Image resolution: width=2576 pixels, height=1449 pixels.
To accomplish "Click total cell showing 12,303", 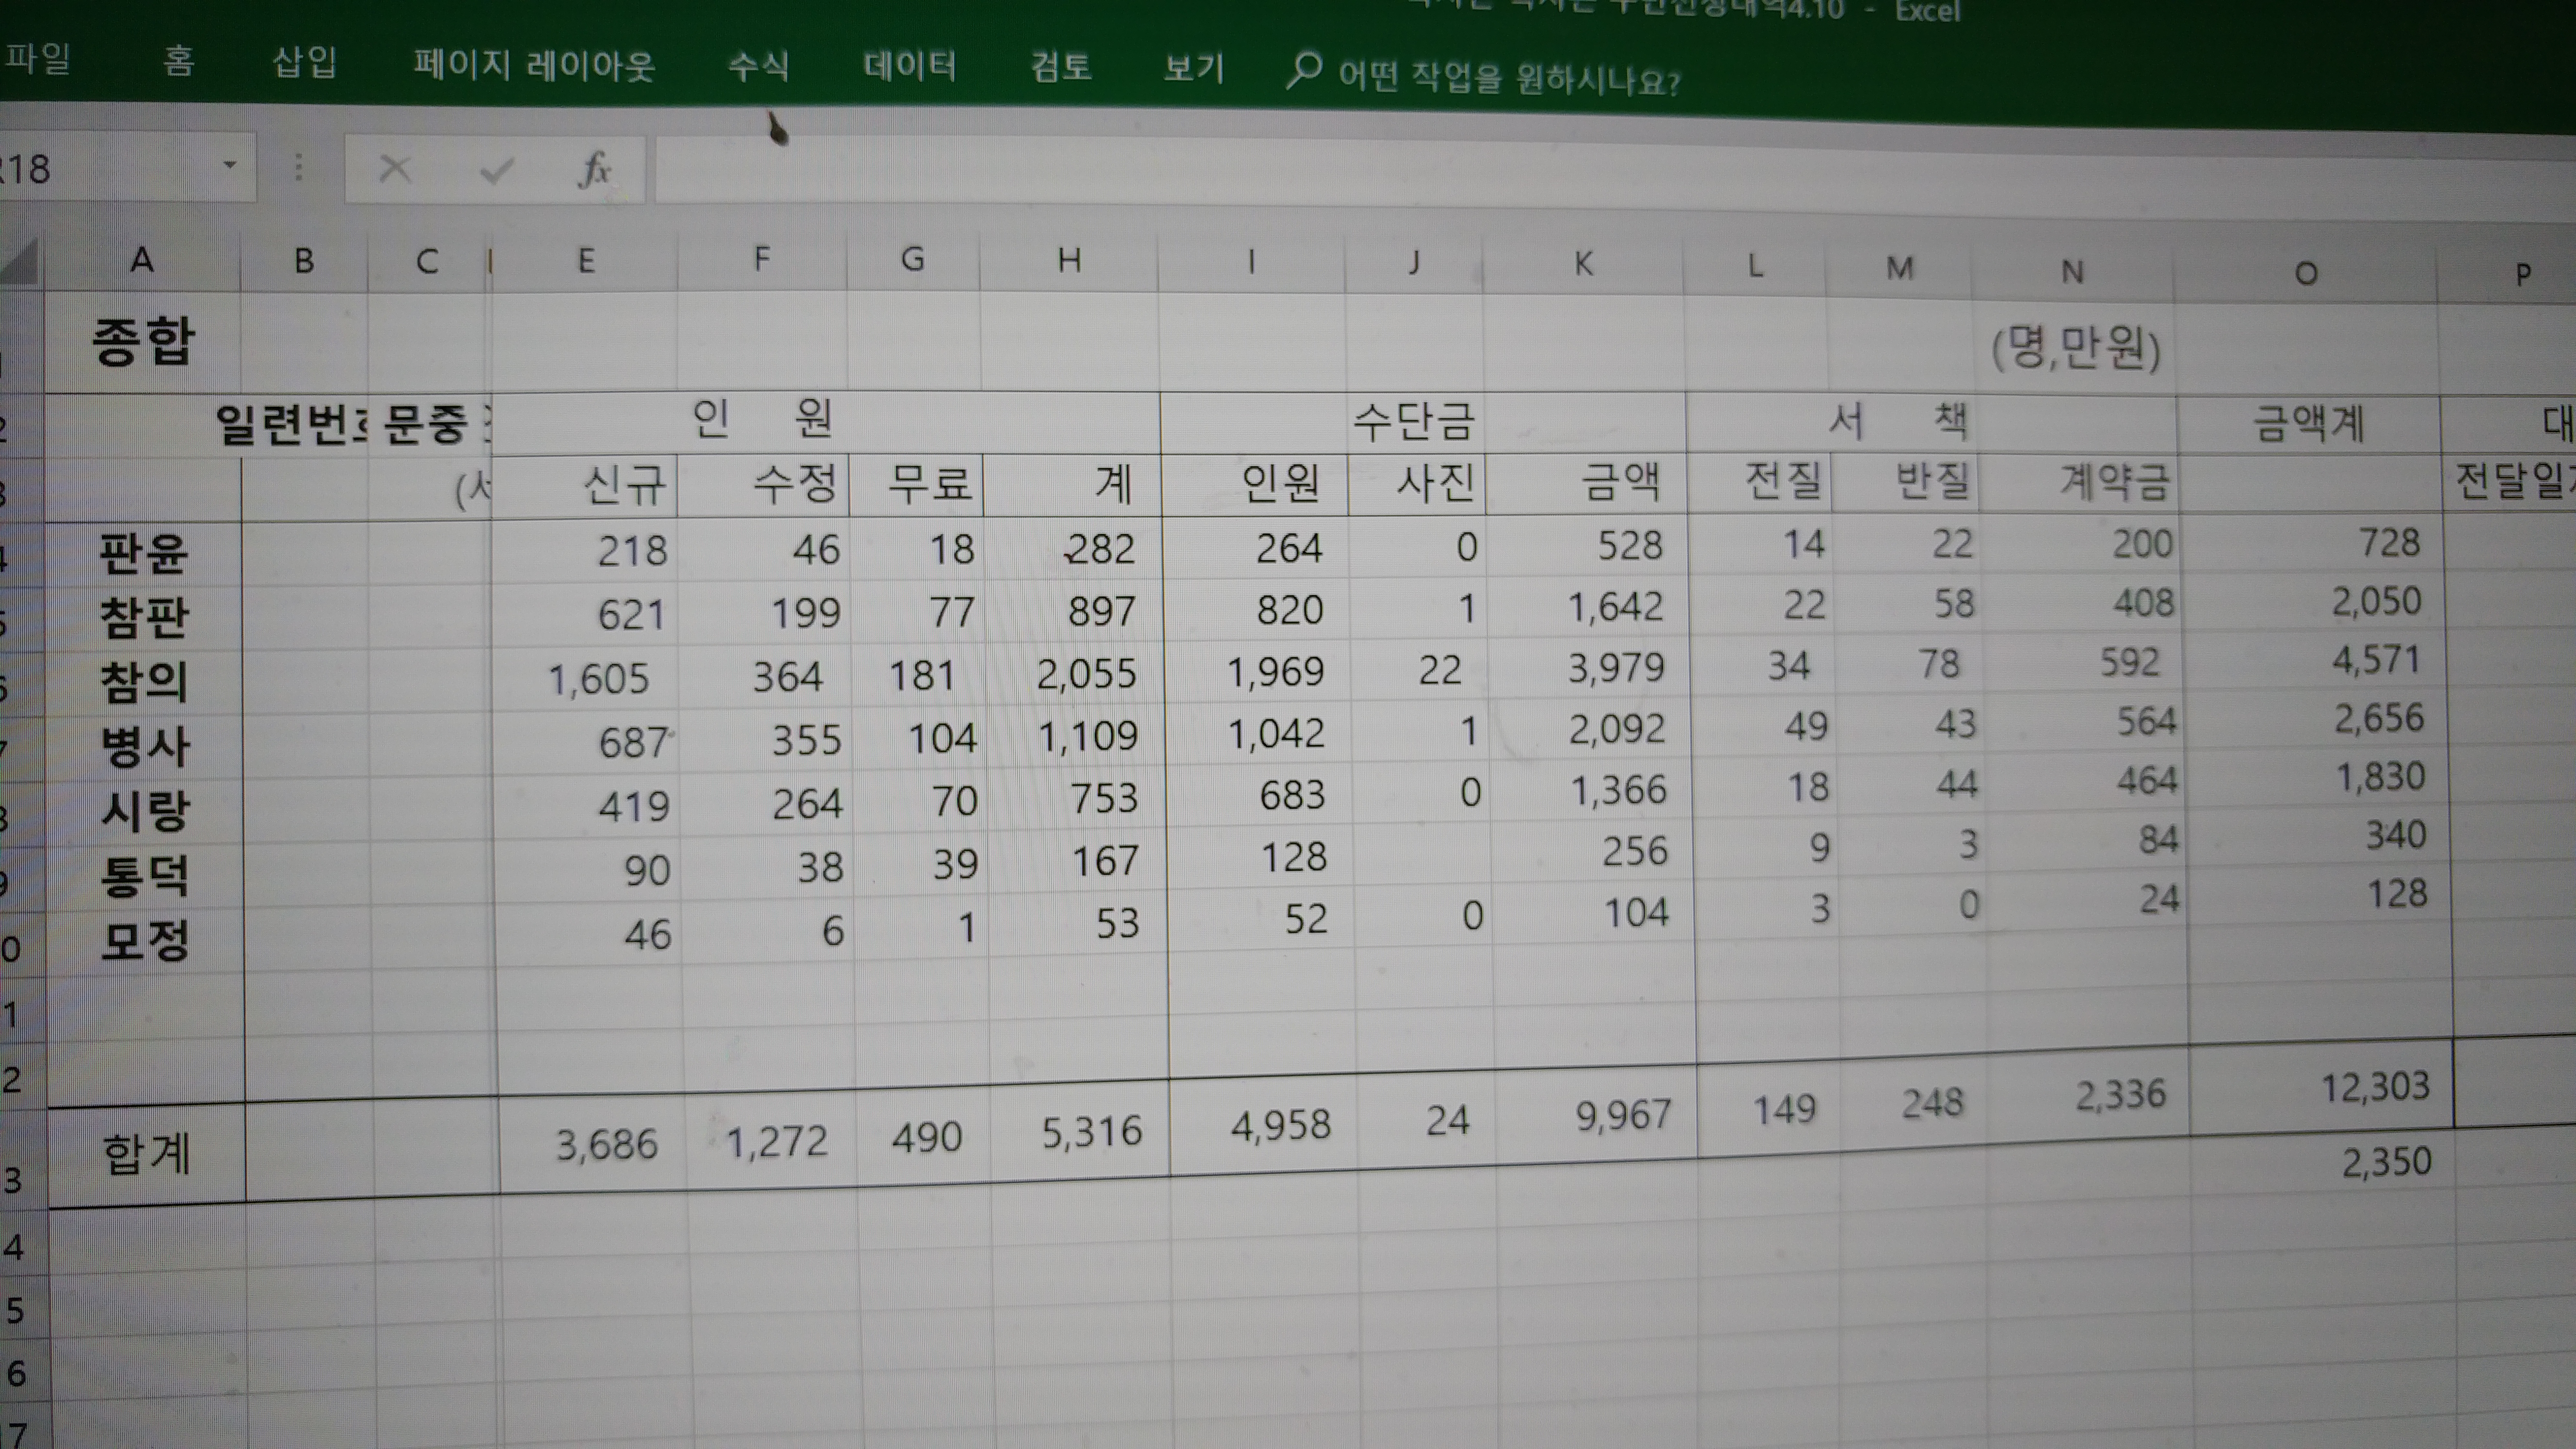I will [x=2321, y=1087].
